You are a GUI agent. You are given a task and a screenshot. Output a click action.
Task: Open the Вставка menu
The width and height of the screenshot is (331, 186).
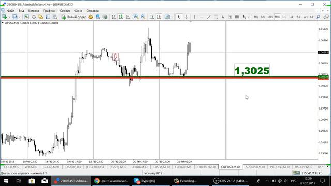(34, 11)
